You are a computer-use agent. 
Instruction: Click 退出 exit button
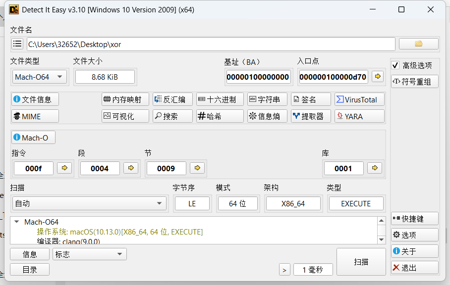[x=414, y=268]
